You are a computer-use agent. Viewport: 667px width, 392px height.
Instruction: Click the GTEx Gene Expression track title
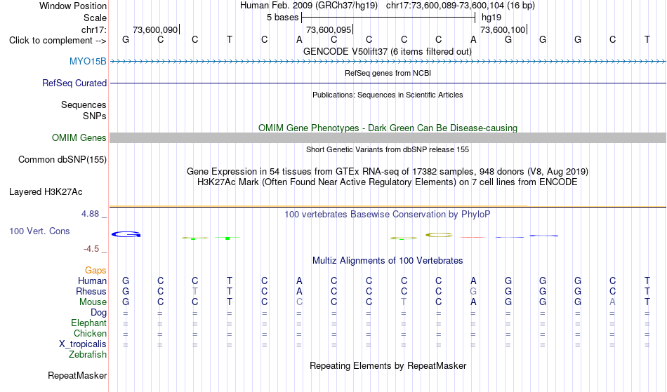pos(388,171)
